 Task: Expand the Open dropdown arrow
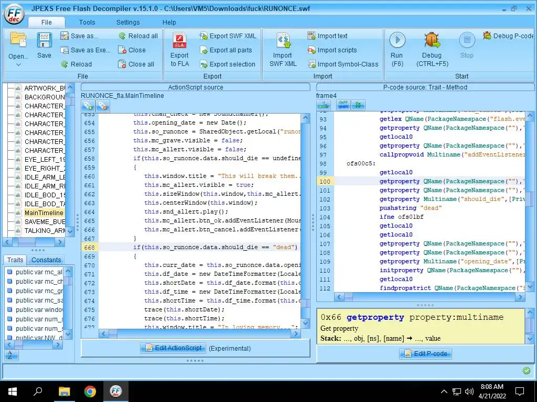click(18, 64)
